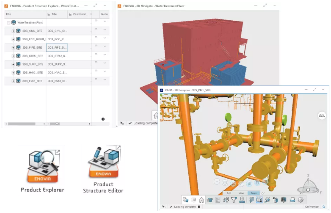Click the hard-hat icon in 3D Compose view
The height and width of the screenshot is (213, 331).
point(322,115)
